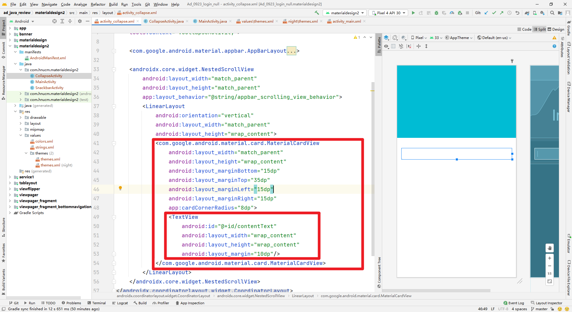Click the design surface layers icon
The height and width of the screenshot is (312, 572).
(x=386, y=38)
